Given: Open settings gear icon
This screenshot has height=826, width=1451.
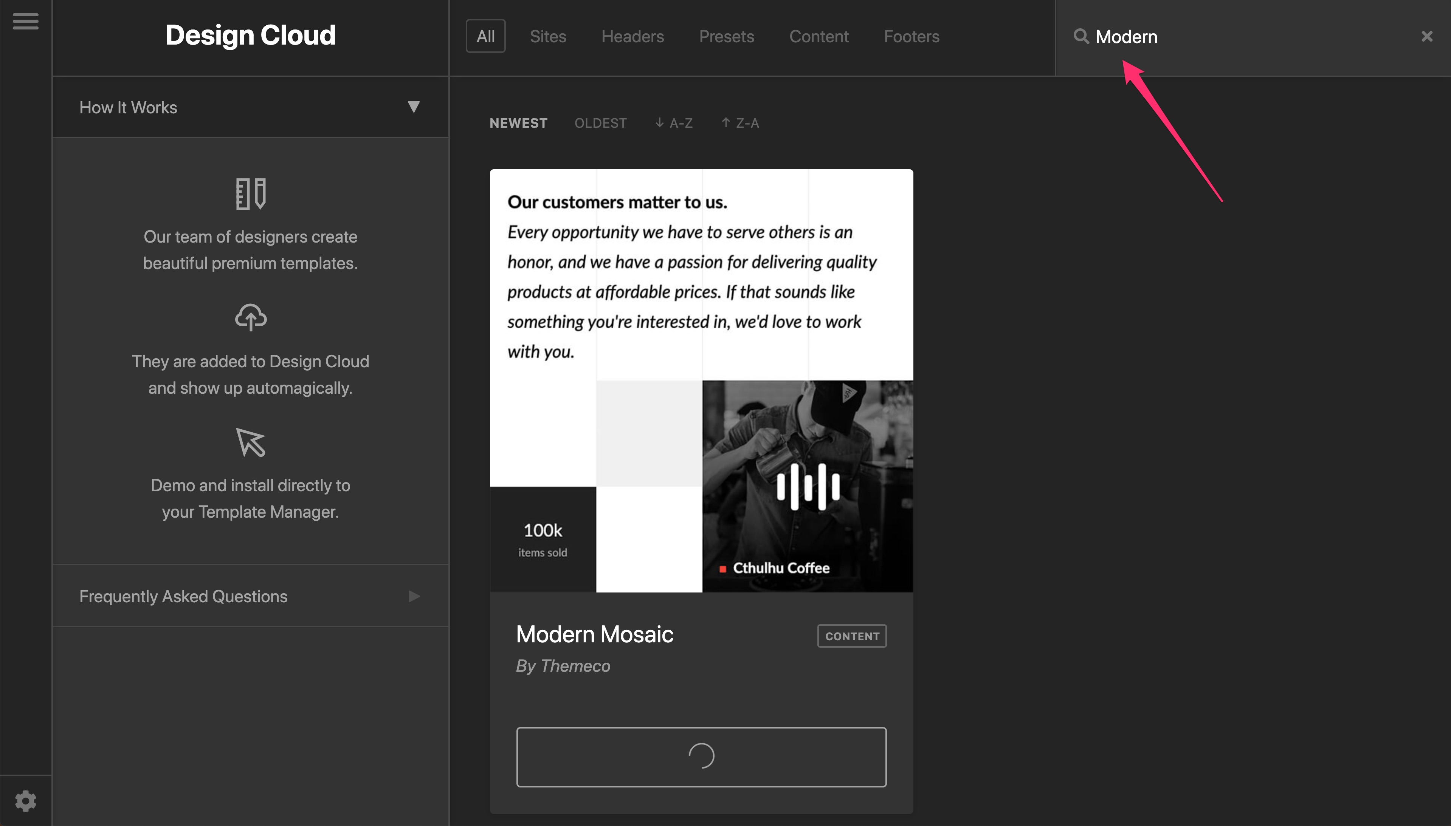Looking at the screenshot, I should (x=26, y=800).
